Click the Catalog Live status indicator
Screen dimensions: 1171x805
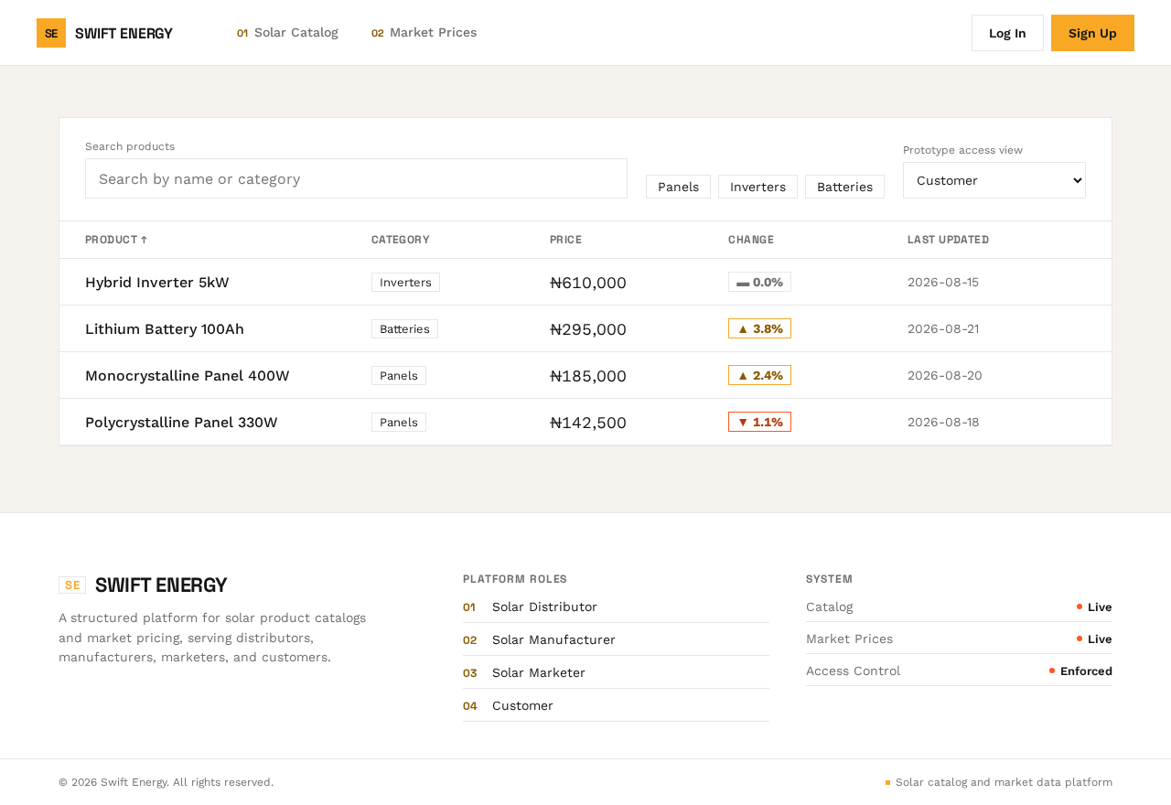click(1094, 606)
